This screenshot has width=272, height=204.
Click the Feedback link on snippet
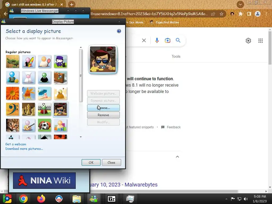point(171,127)
